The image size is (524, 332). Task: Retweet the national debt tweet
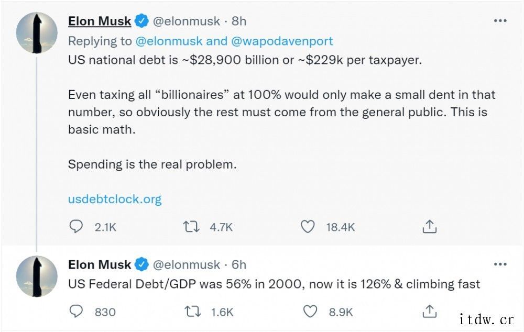coord(191,227)
